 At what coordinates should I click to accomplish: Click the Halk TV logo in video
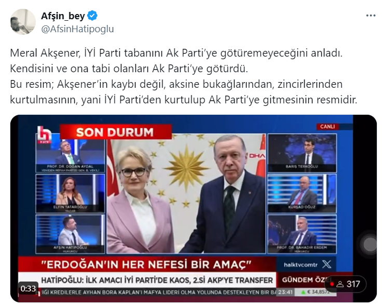tap(44, 134)
